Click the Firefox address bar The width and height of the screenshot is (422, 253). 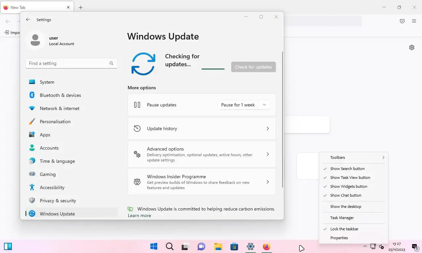323,21
